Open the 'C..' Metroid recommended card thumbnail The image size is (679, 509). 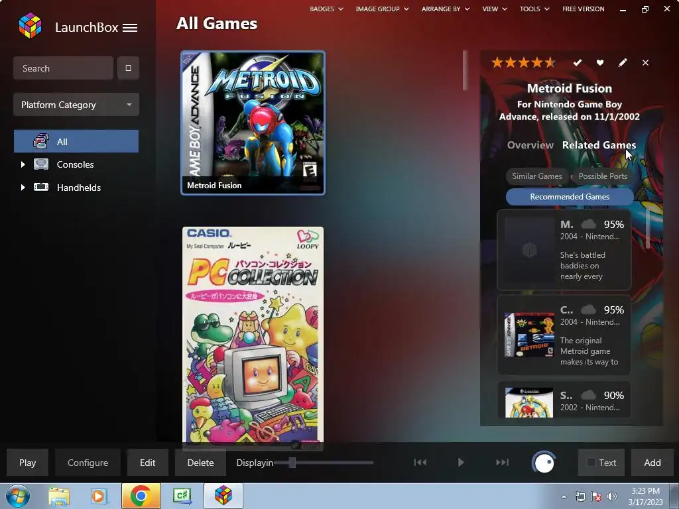click(x=530, y=335)
